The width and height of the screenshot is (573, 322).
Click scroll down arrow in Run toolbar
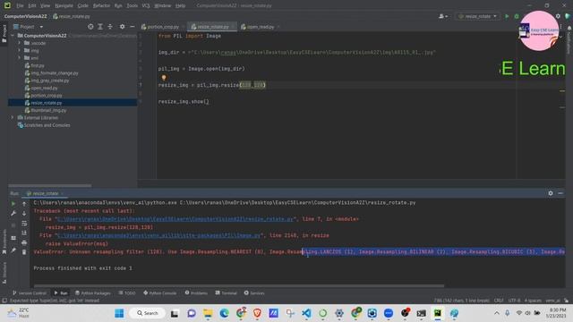pyautogui.click(x=24, y=213)
